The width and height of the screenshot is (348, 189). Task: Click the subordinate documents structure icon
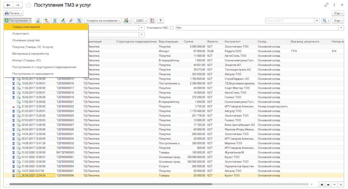79,21
